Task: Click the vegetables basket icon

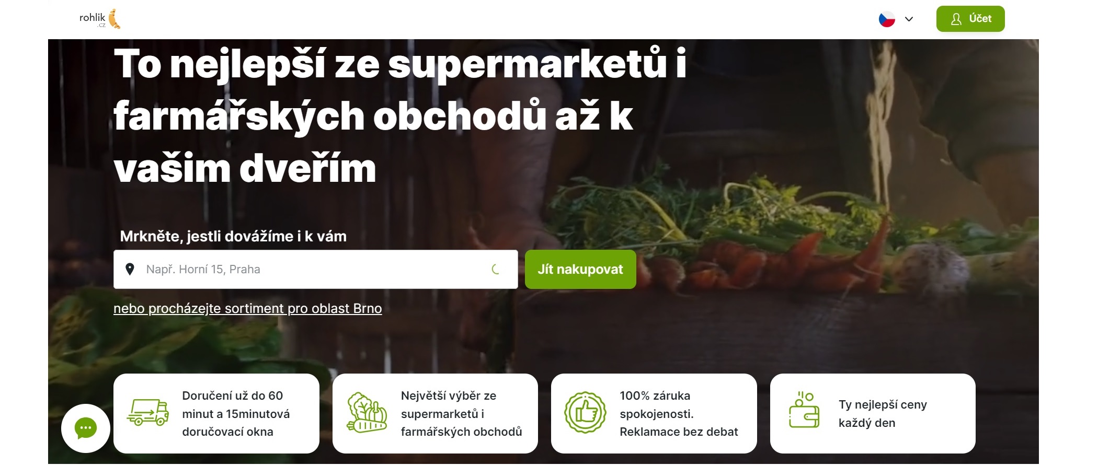Action: tap(367, 413)
